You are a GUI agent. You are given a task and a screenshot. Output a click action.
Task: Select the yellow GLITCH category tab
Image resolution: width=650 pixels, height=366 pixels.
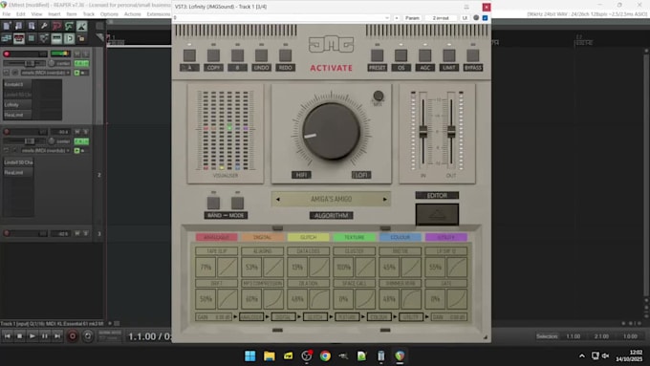pyautogui.click(x=308, y=237)
